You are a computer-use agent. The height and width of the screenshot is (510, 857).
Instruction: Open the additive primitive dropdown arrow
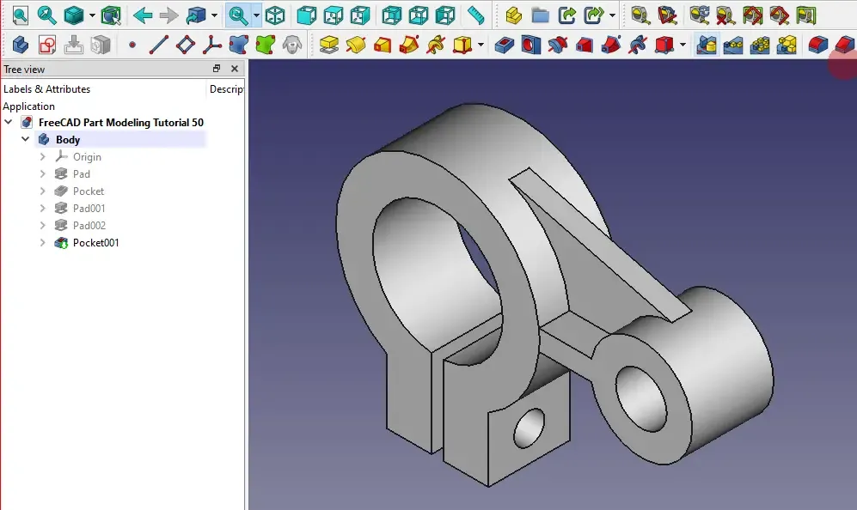coord(481,45)
